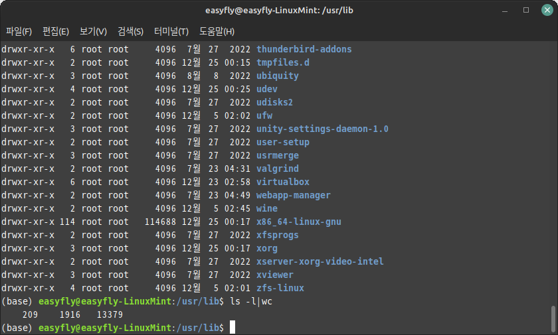Screen dimensions: 558x335
Task: Click the xserver-xorg-video-intel directory name
Action: [320, 261]
